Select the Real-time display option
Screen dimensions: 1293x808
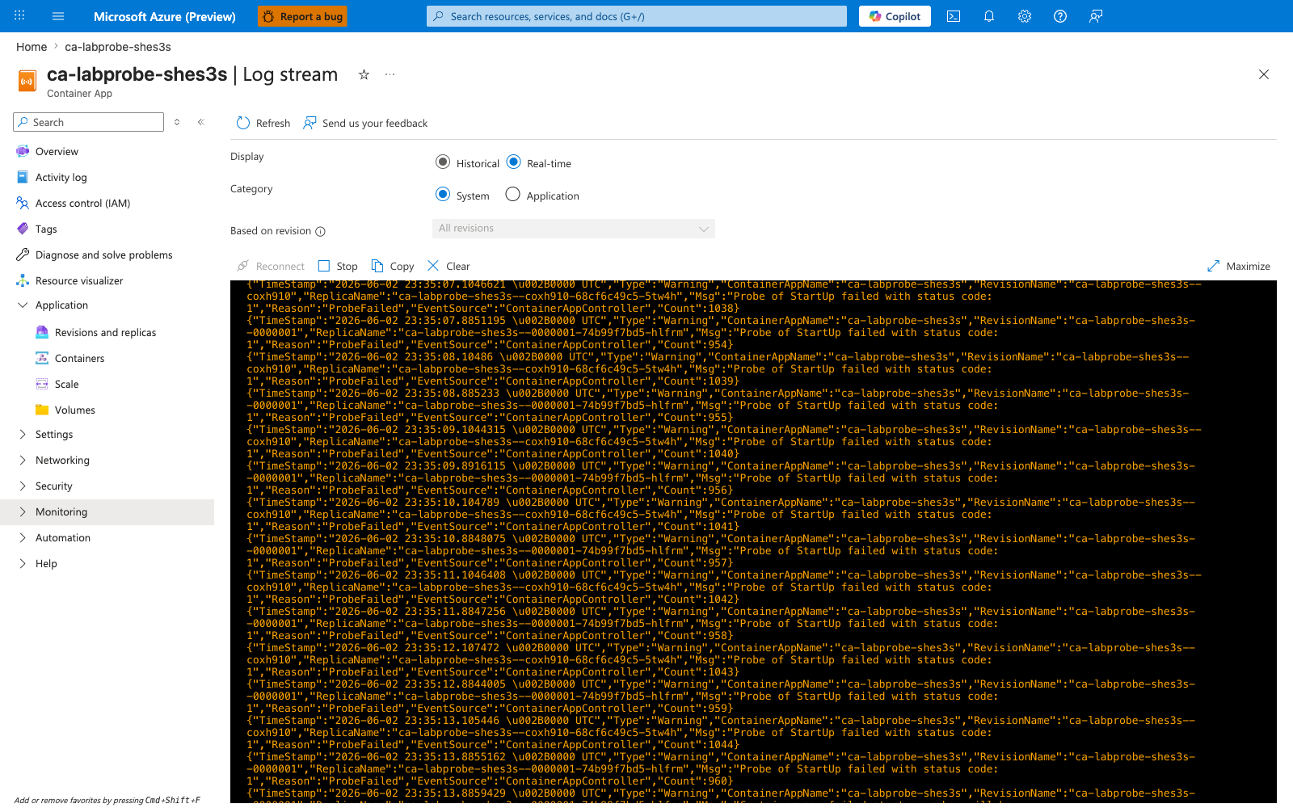click(x=513, y=162)
